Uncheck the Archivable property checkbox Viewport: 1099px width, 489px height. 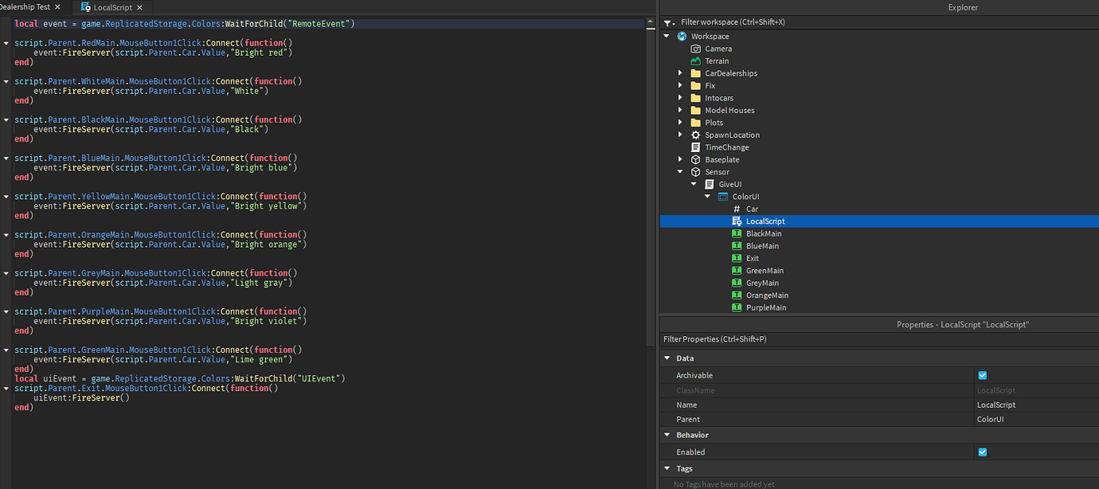(x=982, y=375)
